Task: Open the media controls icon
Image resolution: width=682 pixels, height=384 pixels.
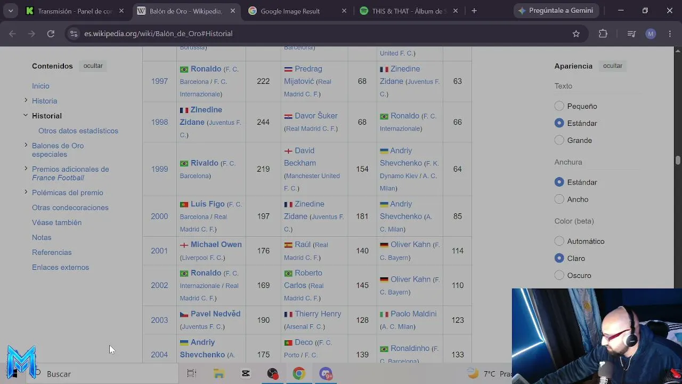Action: pyautogui.click(x=631, y=34)
